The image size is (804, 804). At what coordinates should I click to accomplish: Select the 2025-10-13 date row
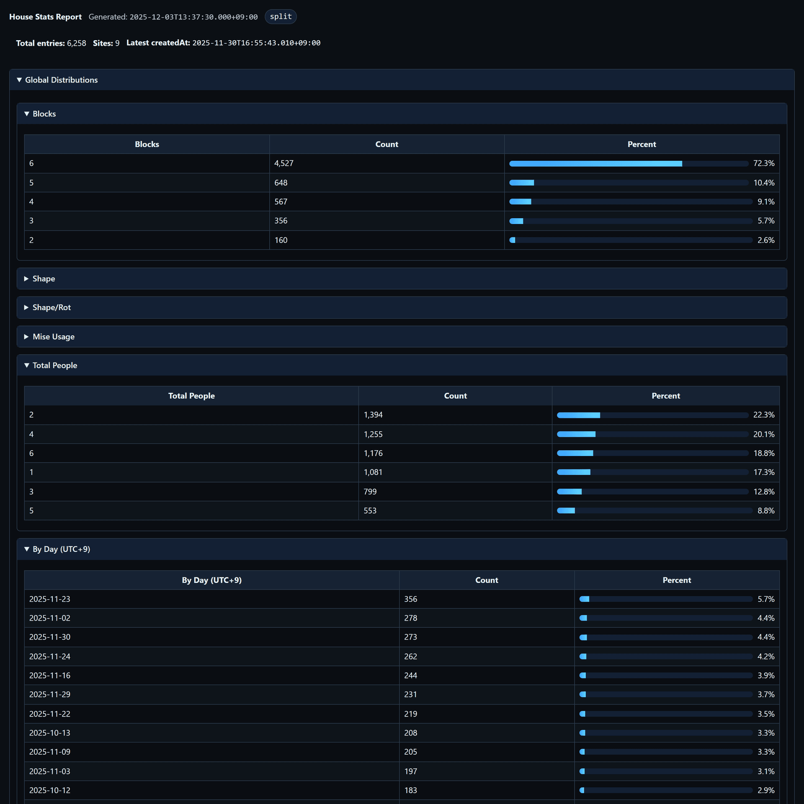(402, 733)
